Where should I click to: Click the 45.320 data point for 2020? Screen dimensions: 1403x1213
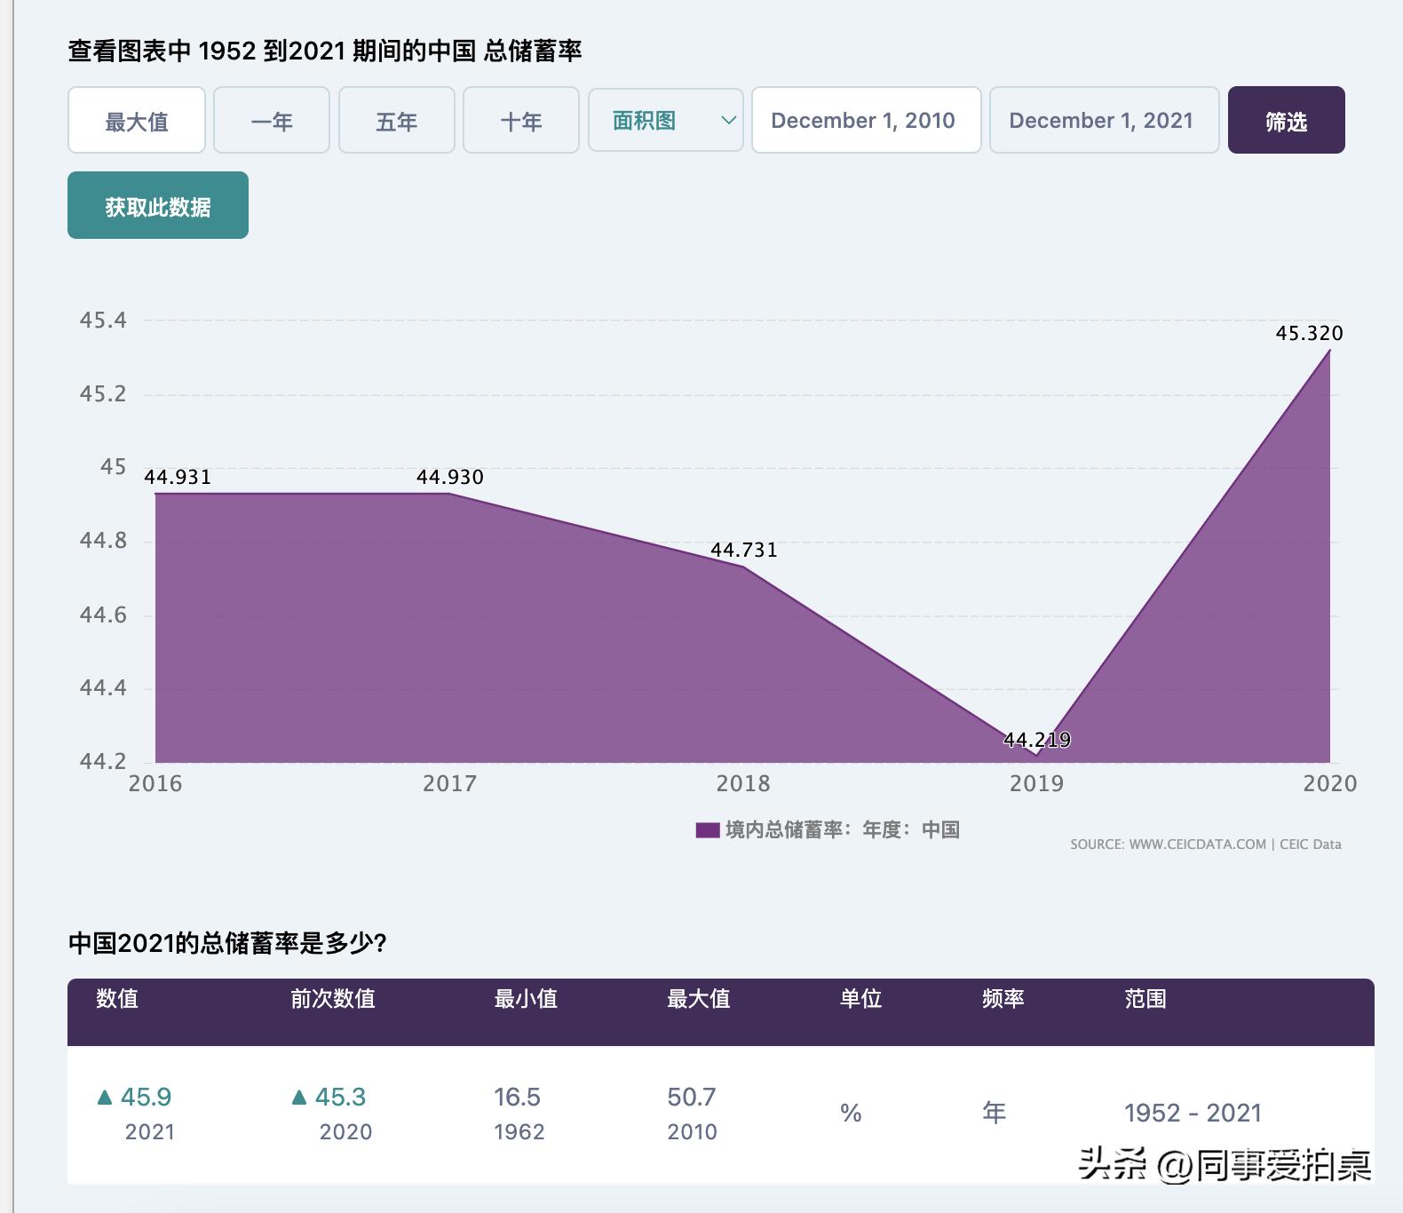pyautogui.click(x=1329, y=351)
